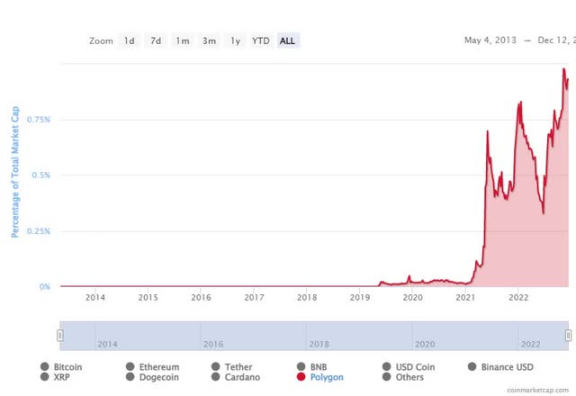Toggle the Tether legend dot

(x=216, y=366)
